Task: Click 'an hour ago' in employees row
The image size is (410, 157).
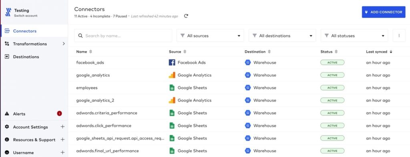Action: click(x=378, y=88)
